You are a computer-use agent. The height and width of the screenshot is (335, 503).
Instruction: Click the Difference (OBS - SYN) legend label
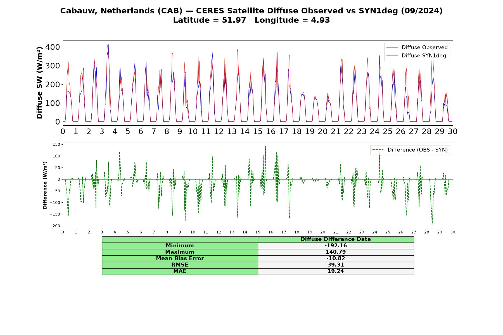click(417, 150)
